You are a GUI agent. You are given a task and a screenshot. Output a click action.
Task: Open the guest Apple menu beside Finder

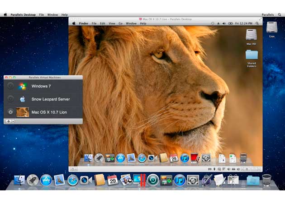coord(73,23)
